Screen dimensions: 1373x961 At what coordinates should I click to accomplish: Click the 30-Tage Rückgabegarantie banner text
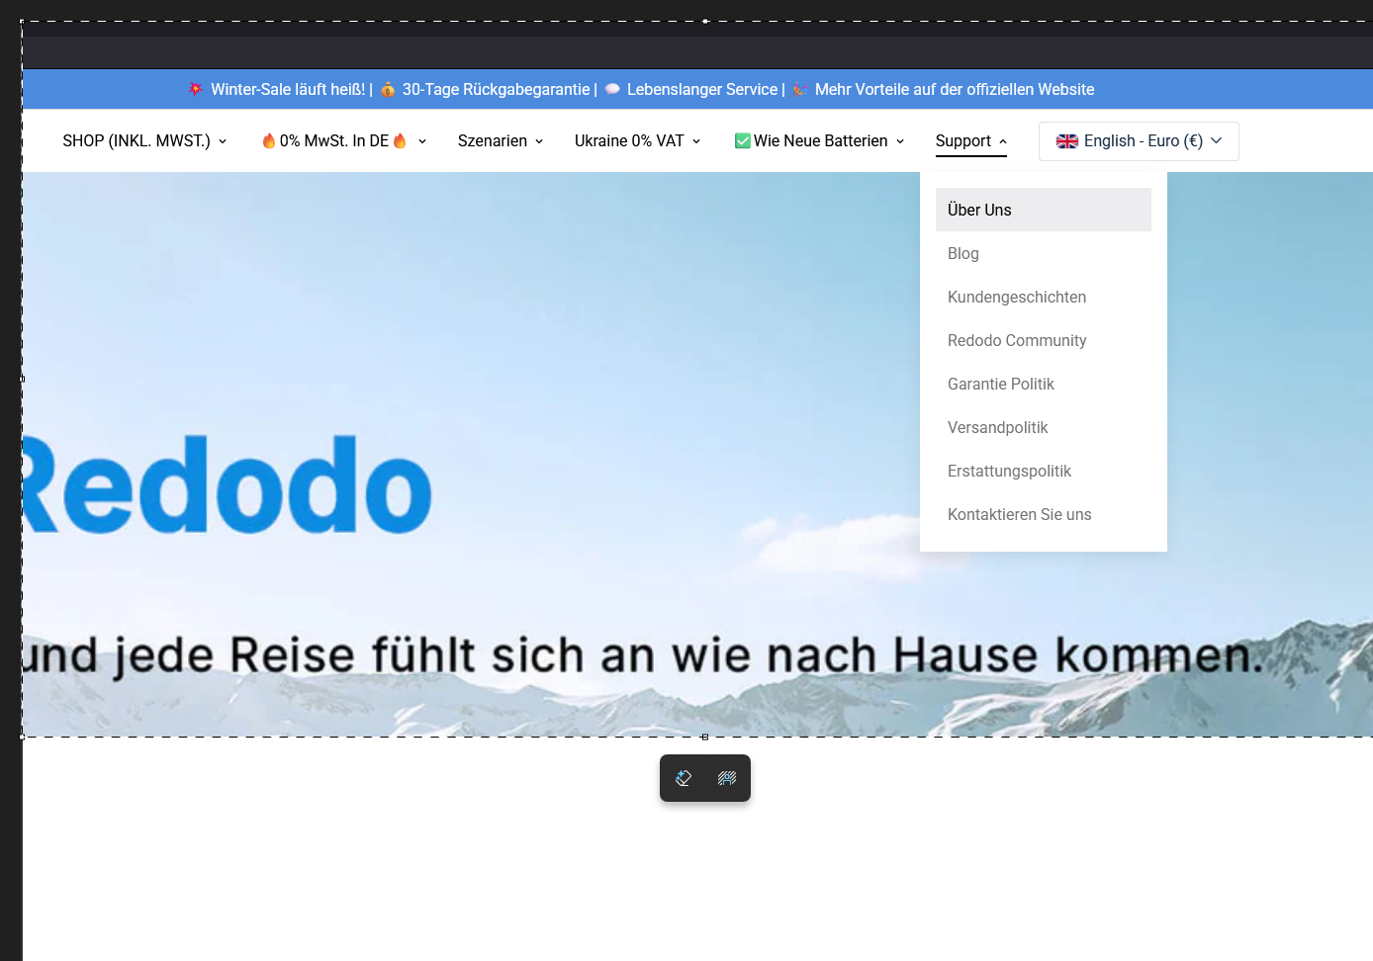pos(496,89)
